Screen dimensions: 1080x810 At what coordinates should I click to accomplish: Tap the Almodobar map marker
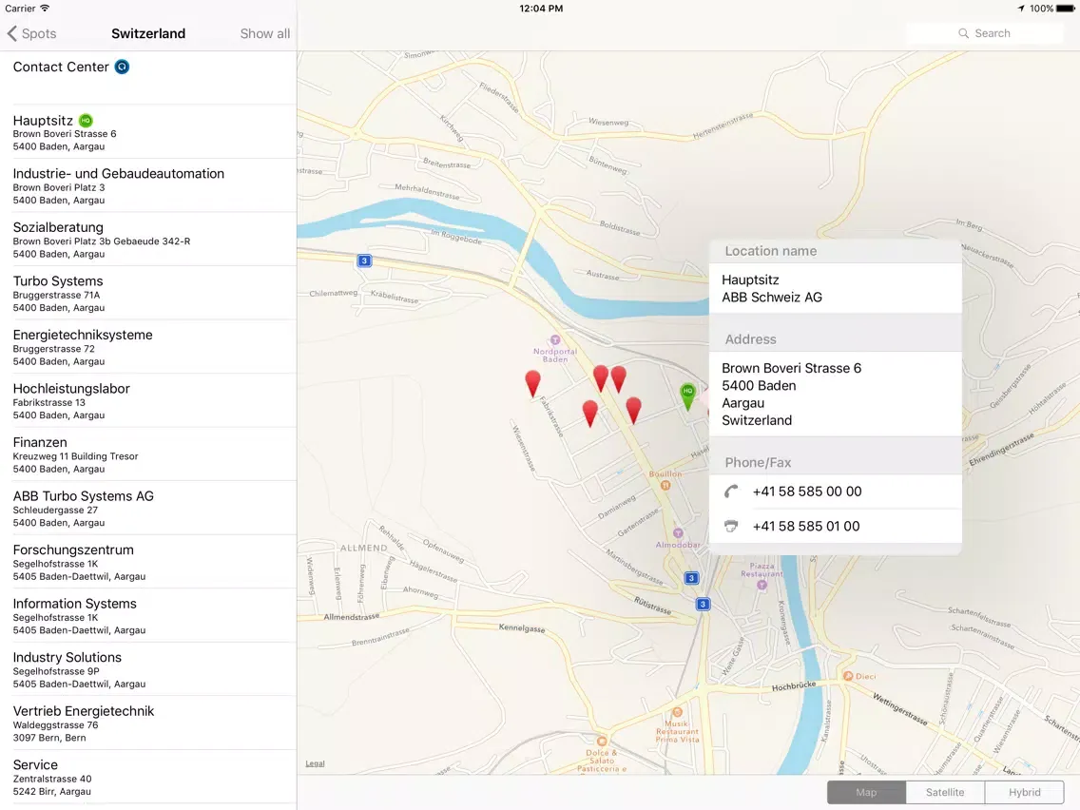pos(678,533)
